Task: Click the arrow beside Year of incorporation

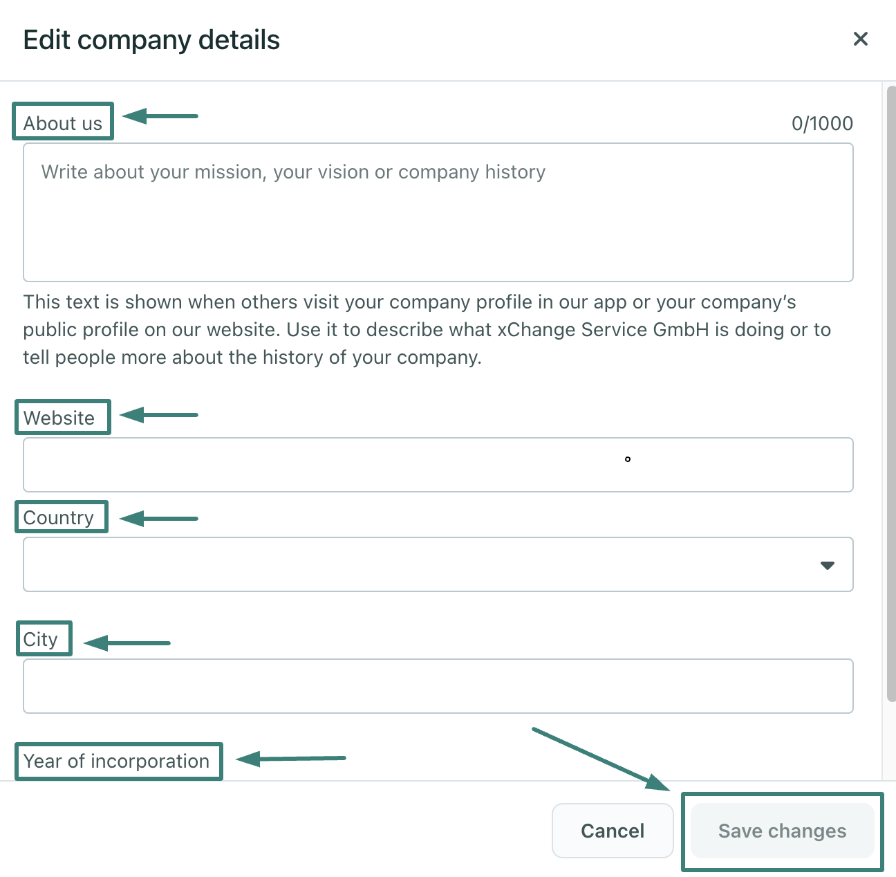Action: pos(290,759)
